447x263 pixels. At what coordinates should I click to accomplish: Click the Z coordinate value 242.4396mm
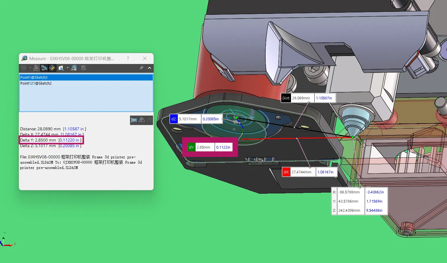coord(349,211)
